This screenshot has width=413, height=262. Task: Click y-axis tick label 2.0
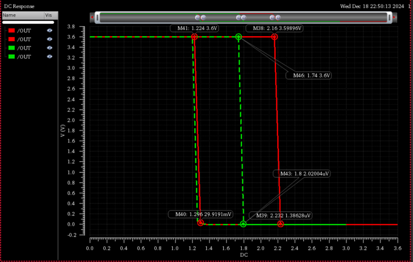tap(71, 120)
